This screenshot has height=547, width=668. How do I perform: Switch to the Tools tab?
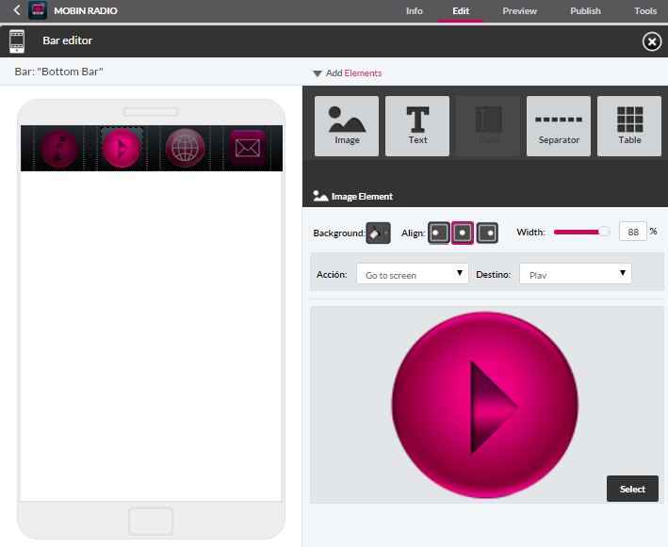(645, 11)
